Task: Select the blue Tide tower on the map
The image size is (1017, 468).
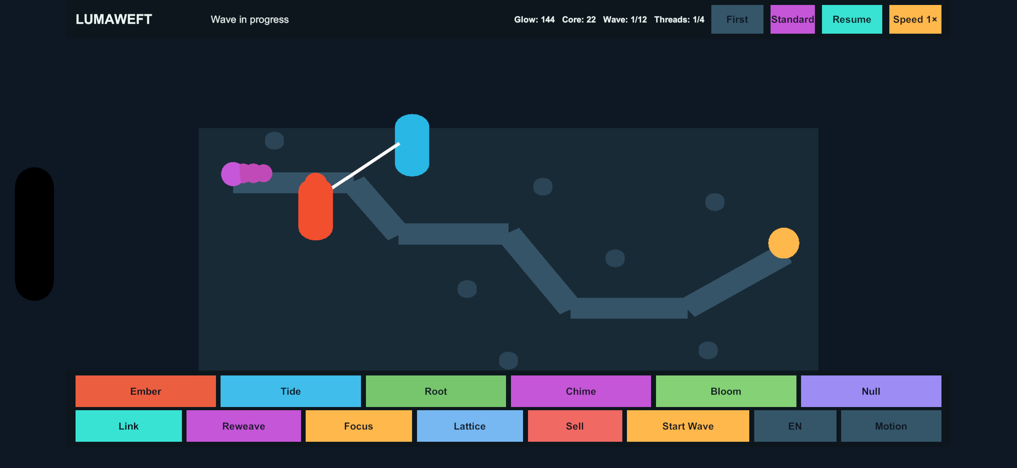Action: tap(412, 145)
